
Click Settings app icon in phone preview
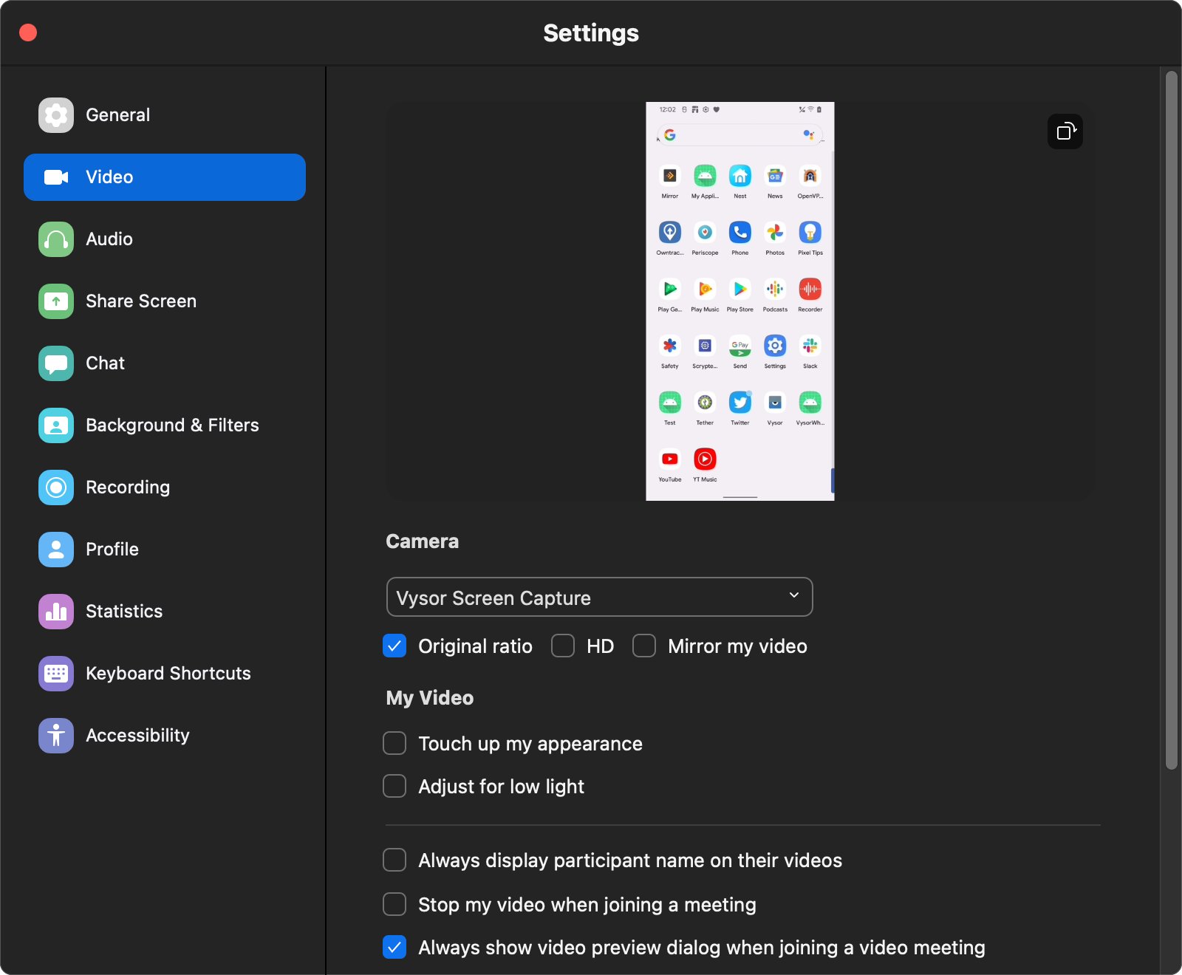tap(775, 346)
